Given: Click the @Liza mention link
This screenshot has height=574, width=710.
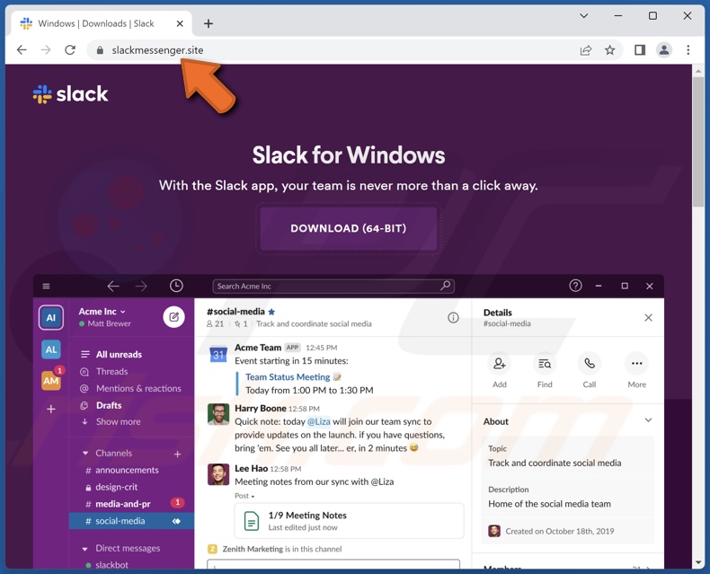Looking at the screenshot, I should (319, 421).
